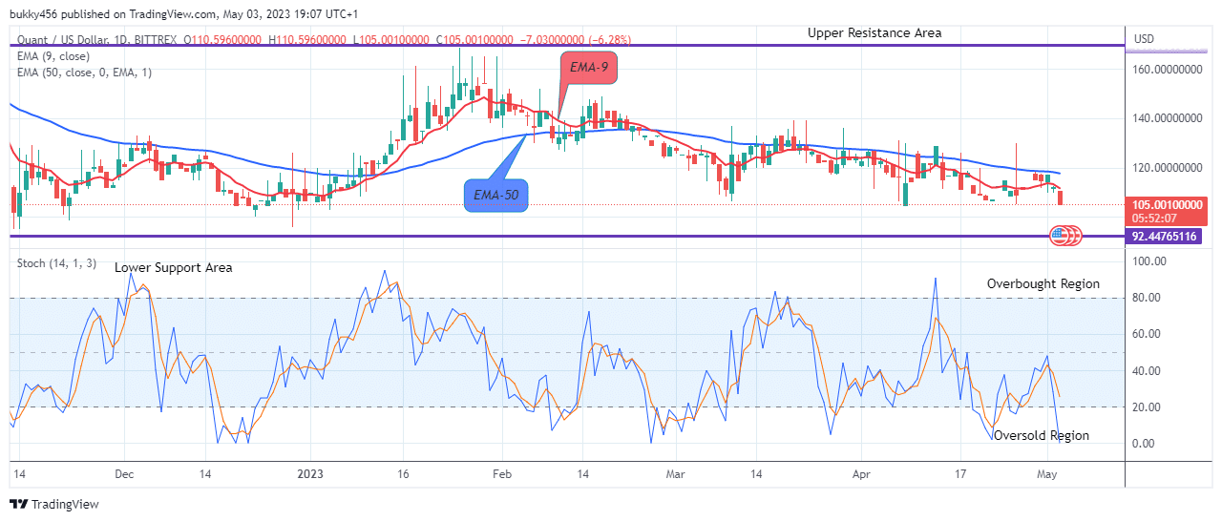Select the Upper Resistance Area text annotation
Viewport: 1222px width, 521px height.
(x=874, y=32)
